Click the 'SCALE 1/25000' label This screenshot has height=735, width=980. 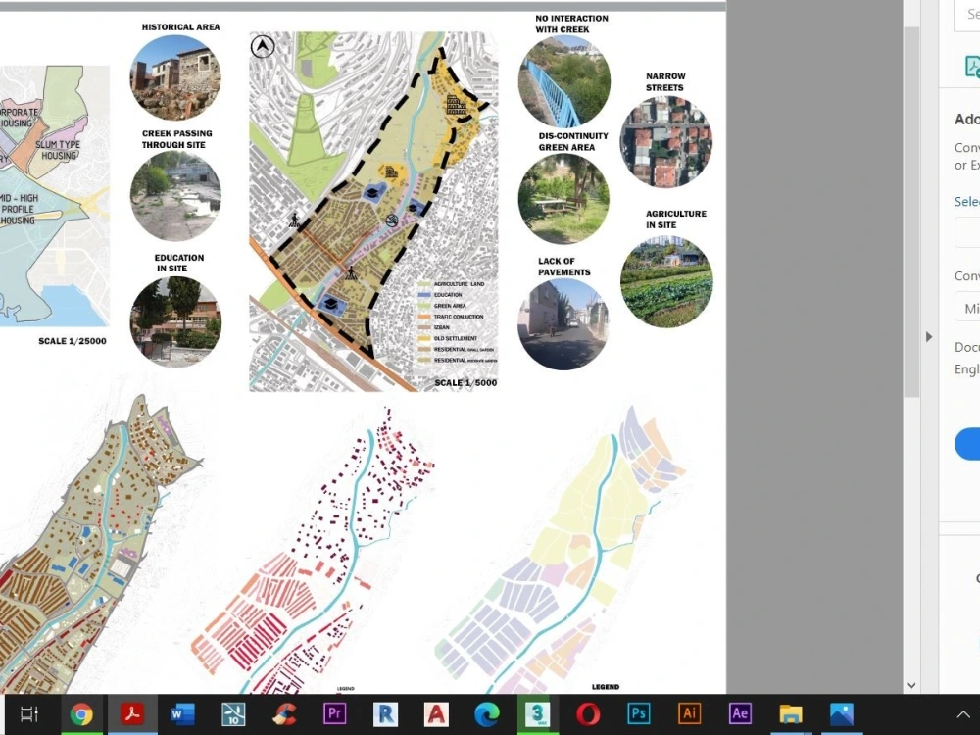pyautogui.click(x=73, y=341)
